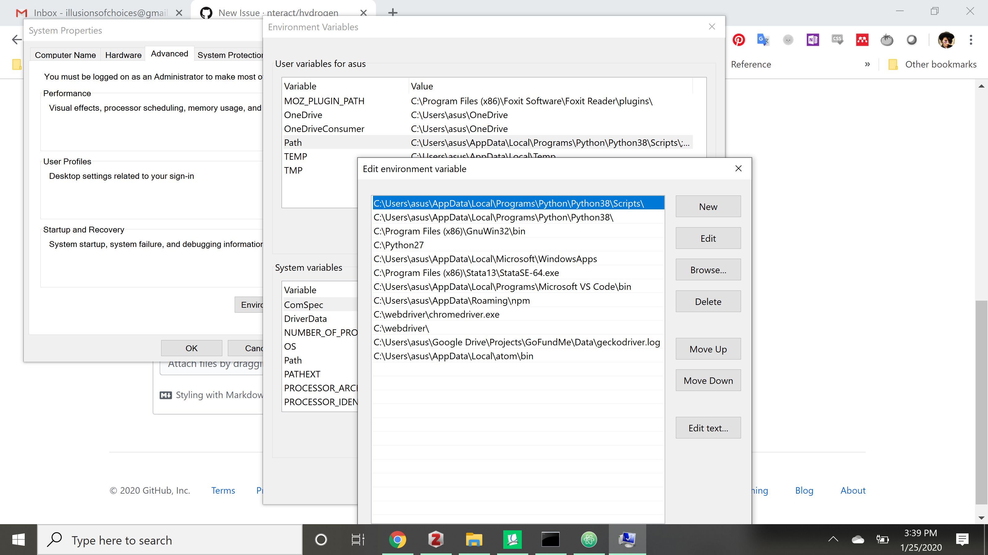Expand the hidden bookmarks overflow chevron
This screenshot has height=555, width=988.
(x=867, y=64)
